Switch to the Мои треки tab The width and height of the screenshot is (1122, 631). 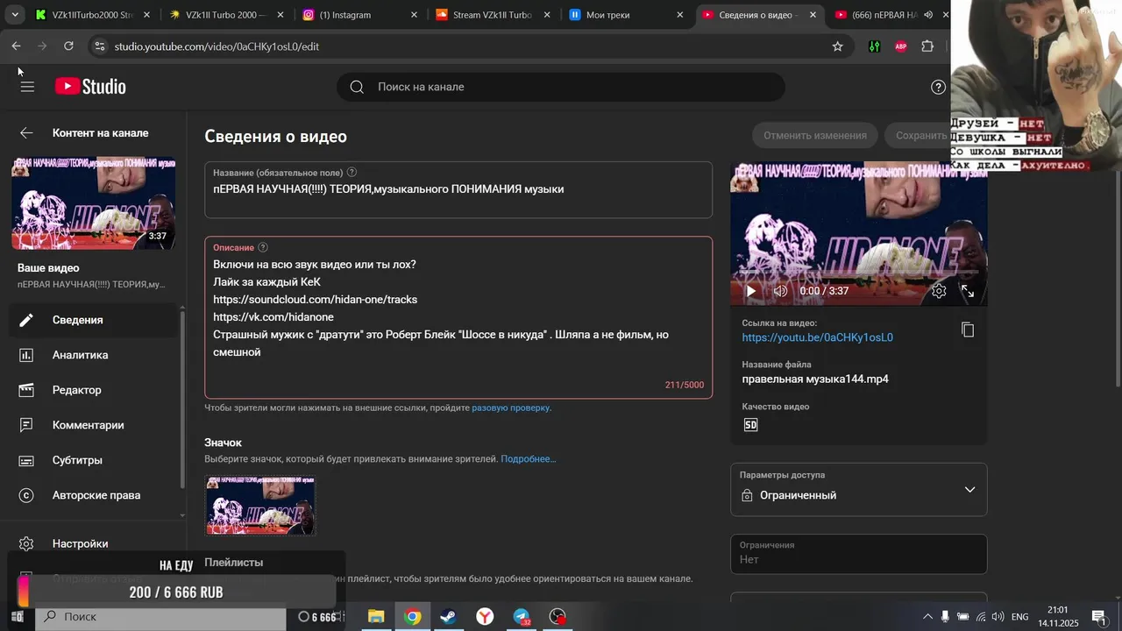[626, 15]
